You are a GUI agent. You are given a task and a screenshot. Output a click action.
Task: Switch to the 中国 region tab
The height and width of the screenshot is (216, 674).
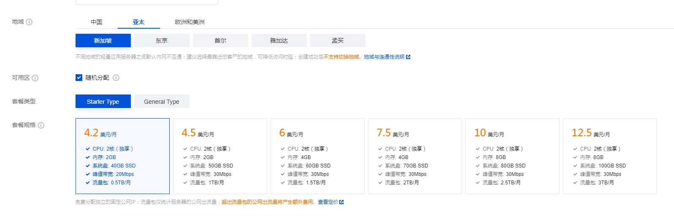[x=96, y=22]
